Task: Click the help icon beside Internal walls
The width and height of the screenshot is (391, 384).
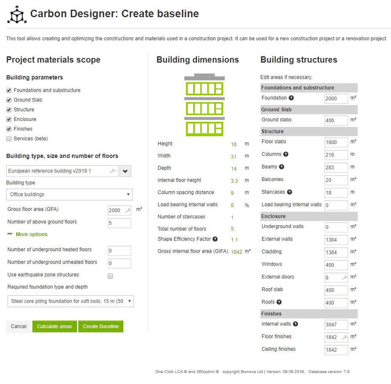Action: (x=295, y=324)
